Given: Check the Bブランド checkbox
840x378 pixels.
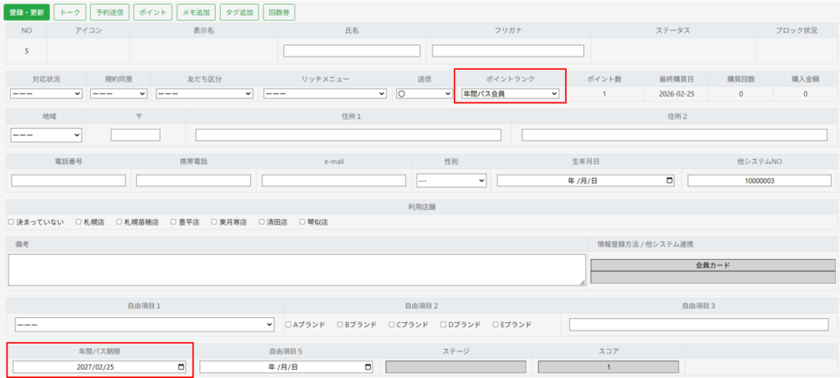Looking at the screenshot, I should [340, 325].
